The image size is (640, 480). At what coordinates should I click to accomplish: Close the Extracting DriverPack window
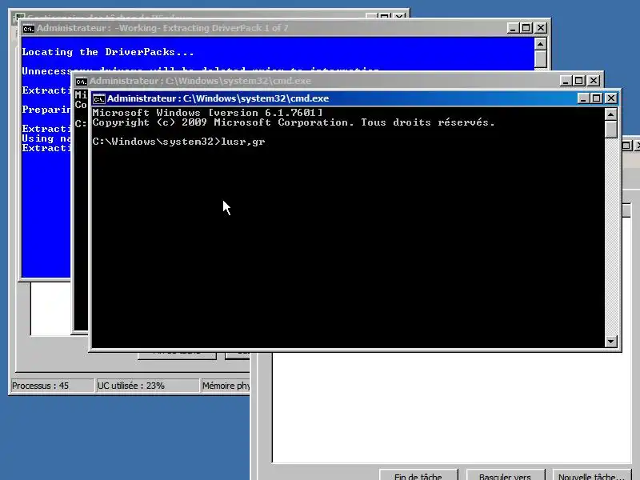[x=541, y=28]
